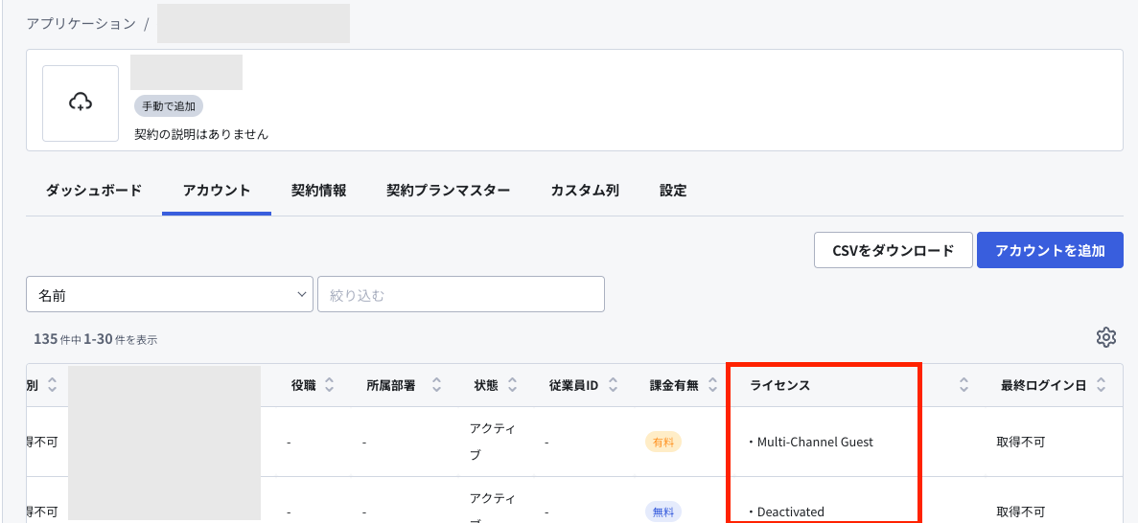This screenshot has width=1138, height=523.
Task: Click the 無料 billing badge
Action: click(663, 512)
